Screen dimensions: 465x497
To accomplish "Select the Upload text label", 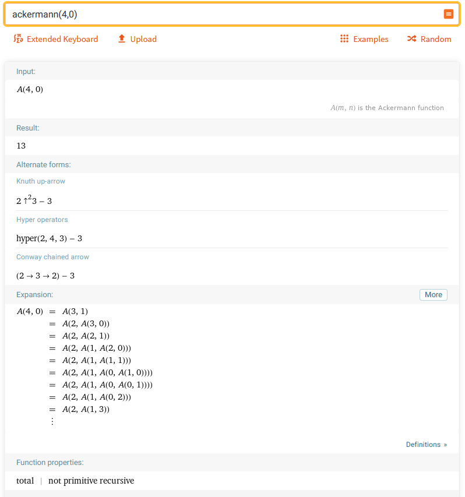I will (x=143, y=39).
